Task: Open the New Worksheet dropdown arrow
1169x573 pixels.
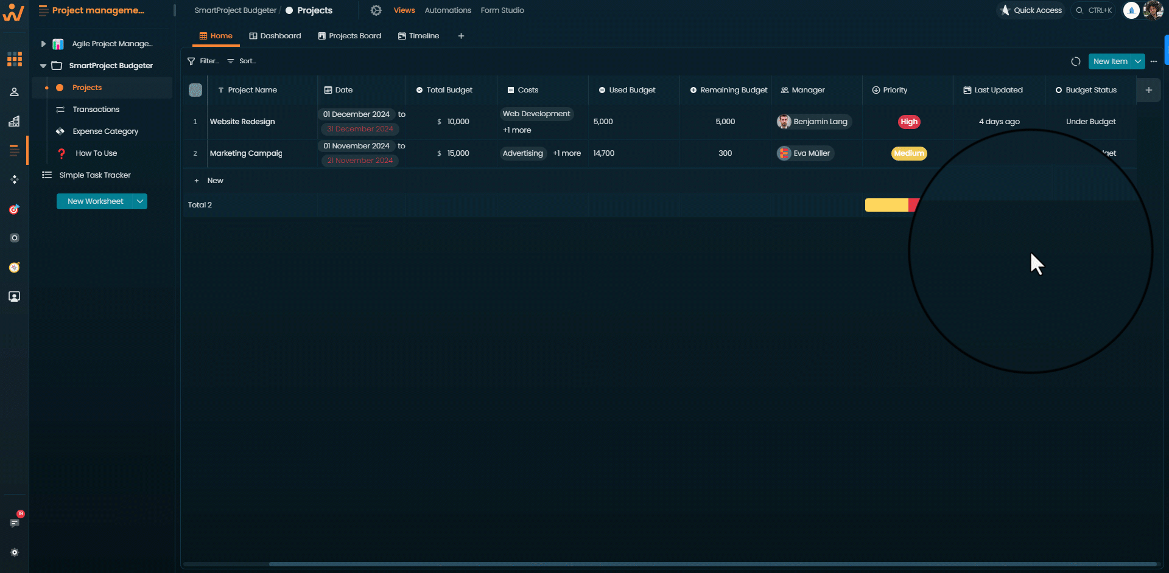Action: pyautogui.click(x=140, y=201)
